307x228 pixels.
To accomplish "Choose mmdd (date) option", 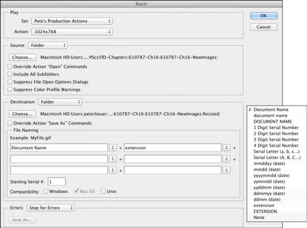I will (277, 169).
